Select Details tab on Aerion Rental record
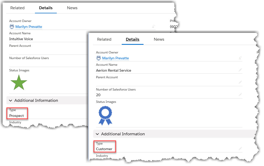This screenshot has width=264, height=166. (x=133, y=39)
